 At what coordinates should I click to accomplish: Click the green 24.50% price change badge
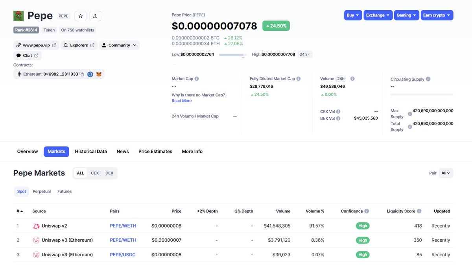(276, 26)
